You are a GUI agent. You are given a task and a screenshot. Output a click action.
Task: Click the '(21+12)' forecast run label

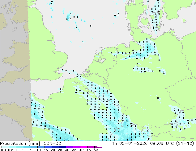[185, 144]
